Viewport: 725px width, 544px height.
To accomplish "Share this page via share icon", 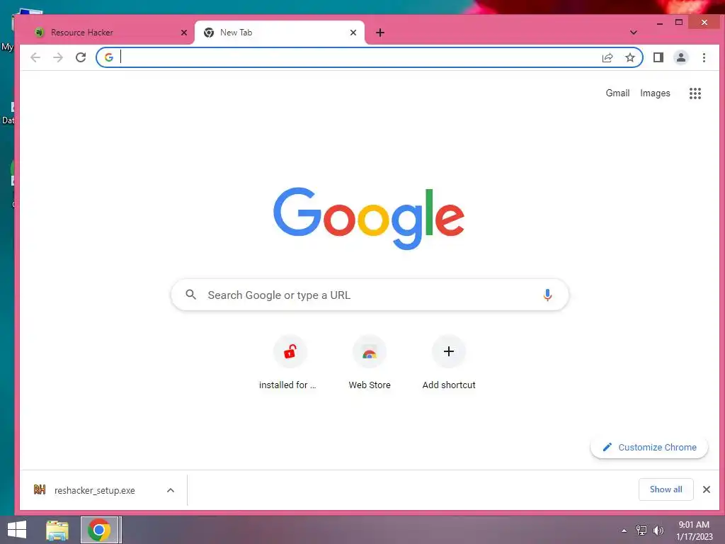I will (x=607, y=57).
